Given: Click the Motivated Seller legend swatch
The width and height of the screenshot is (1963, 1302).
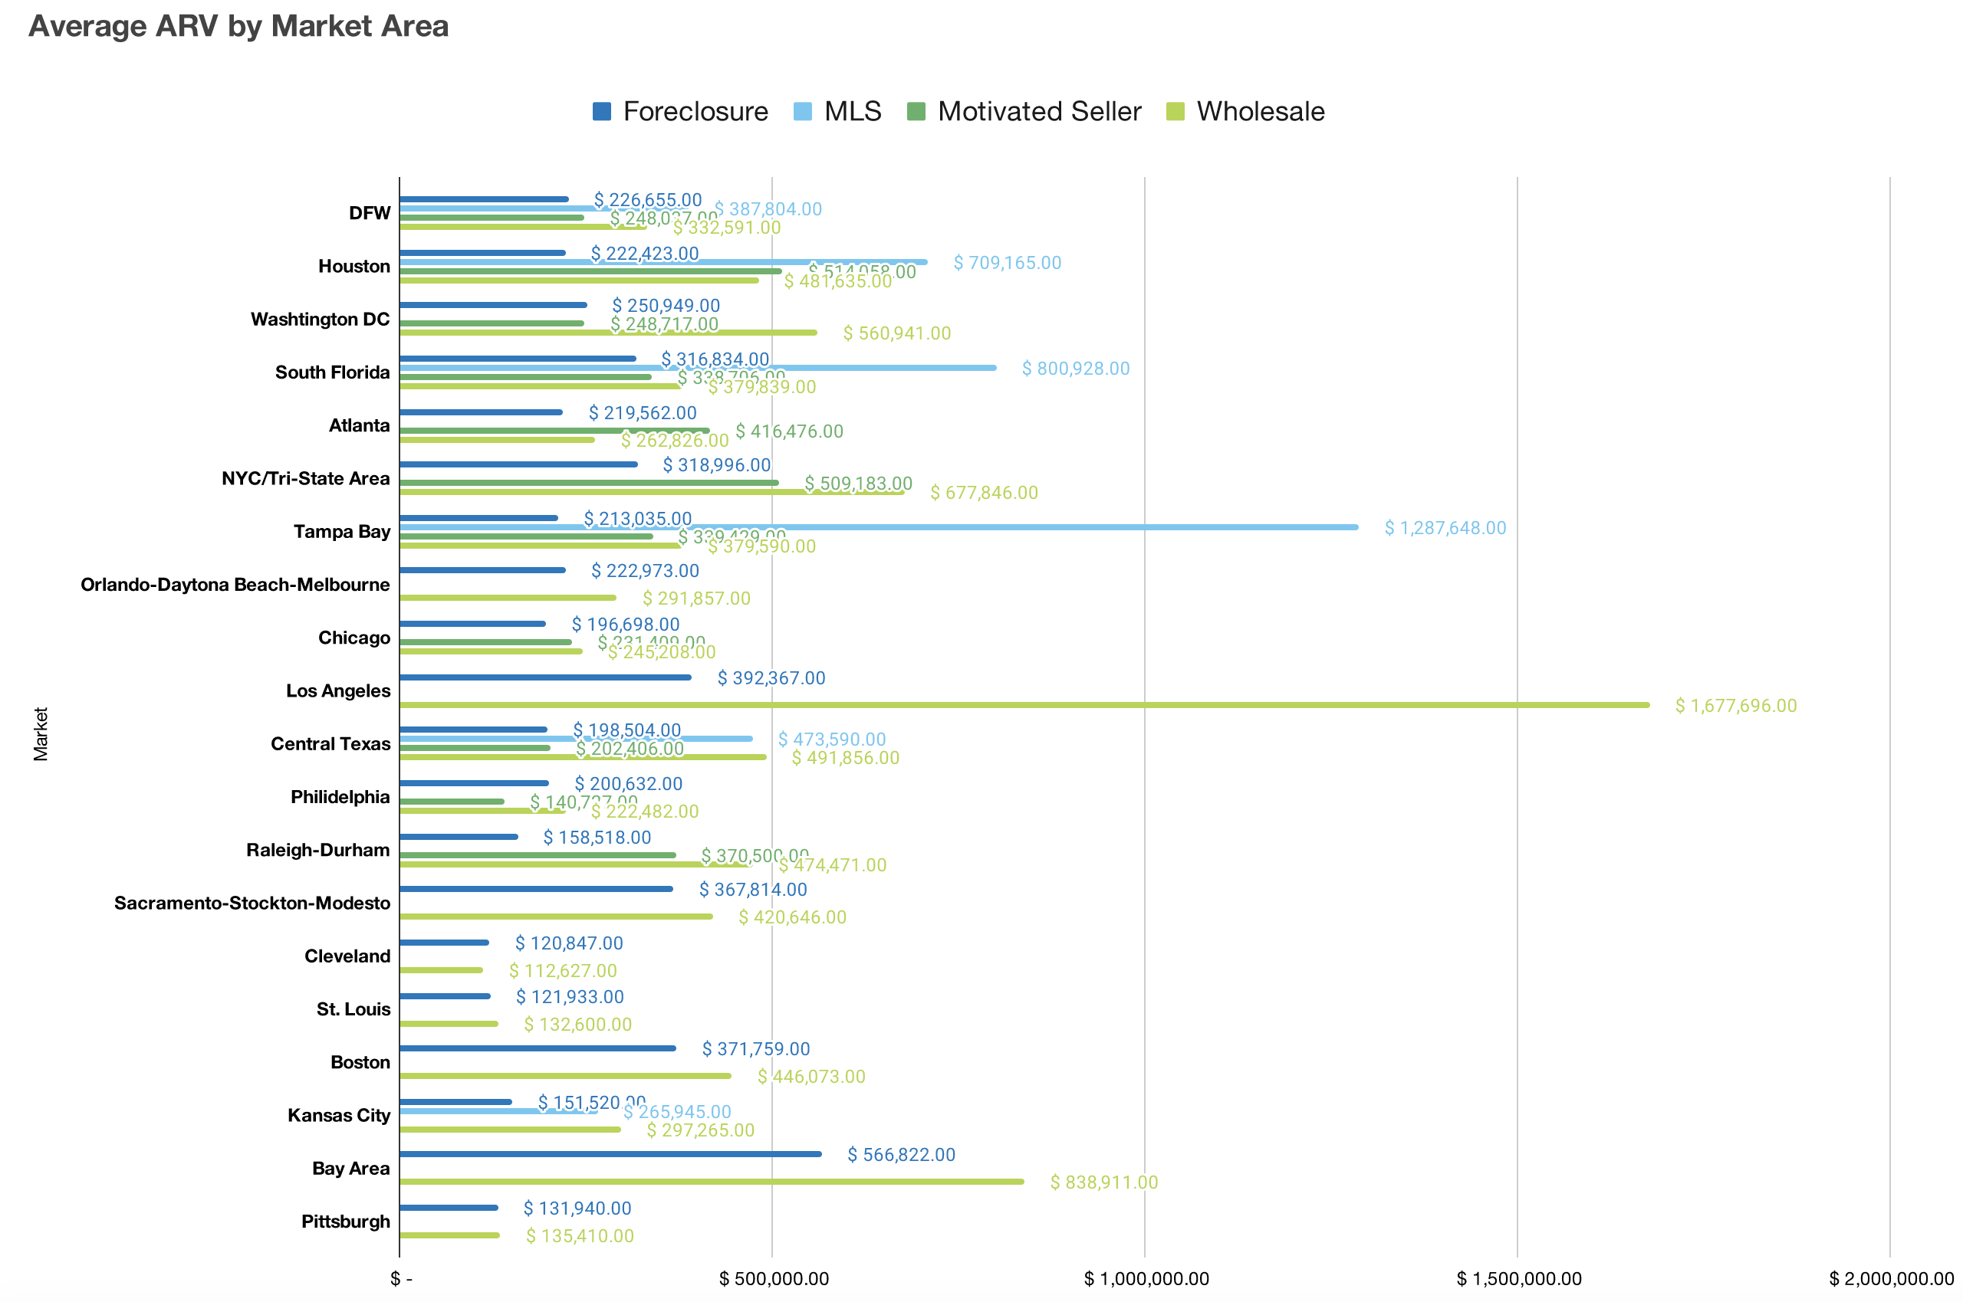Looking at the screenshot, I should 916,111.
